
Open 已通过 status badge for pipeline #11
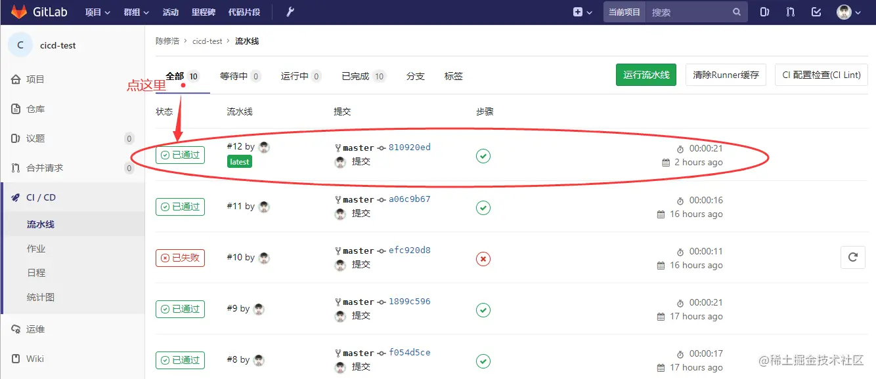(x=180, y=207)
